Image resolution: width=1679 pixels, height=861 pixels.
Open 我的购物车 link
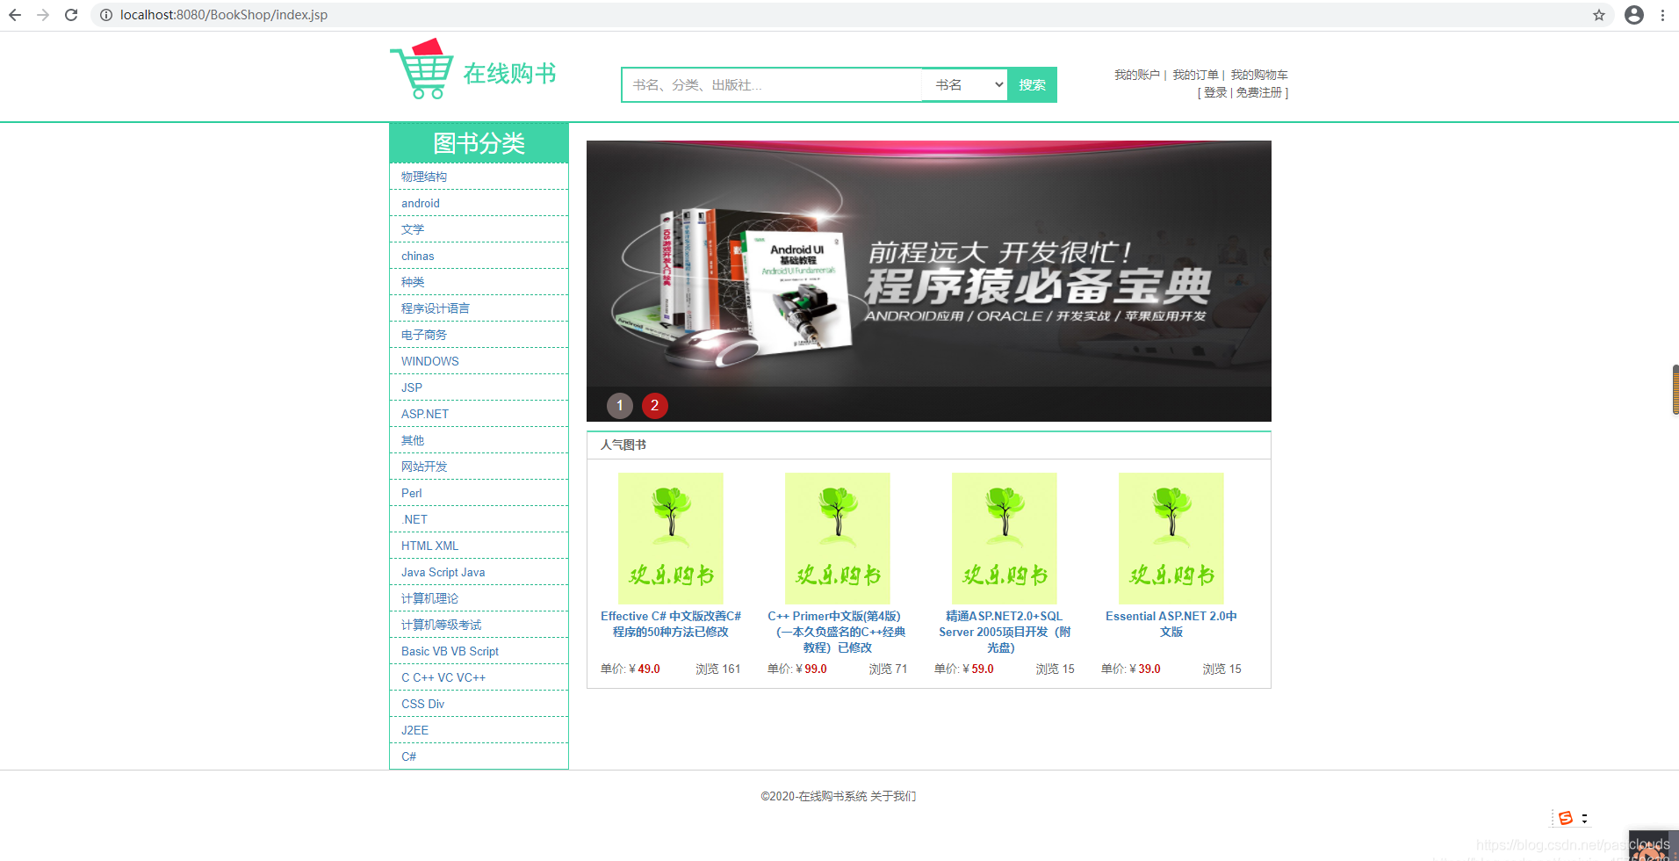pos(1259,75)
